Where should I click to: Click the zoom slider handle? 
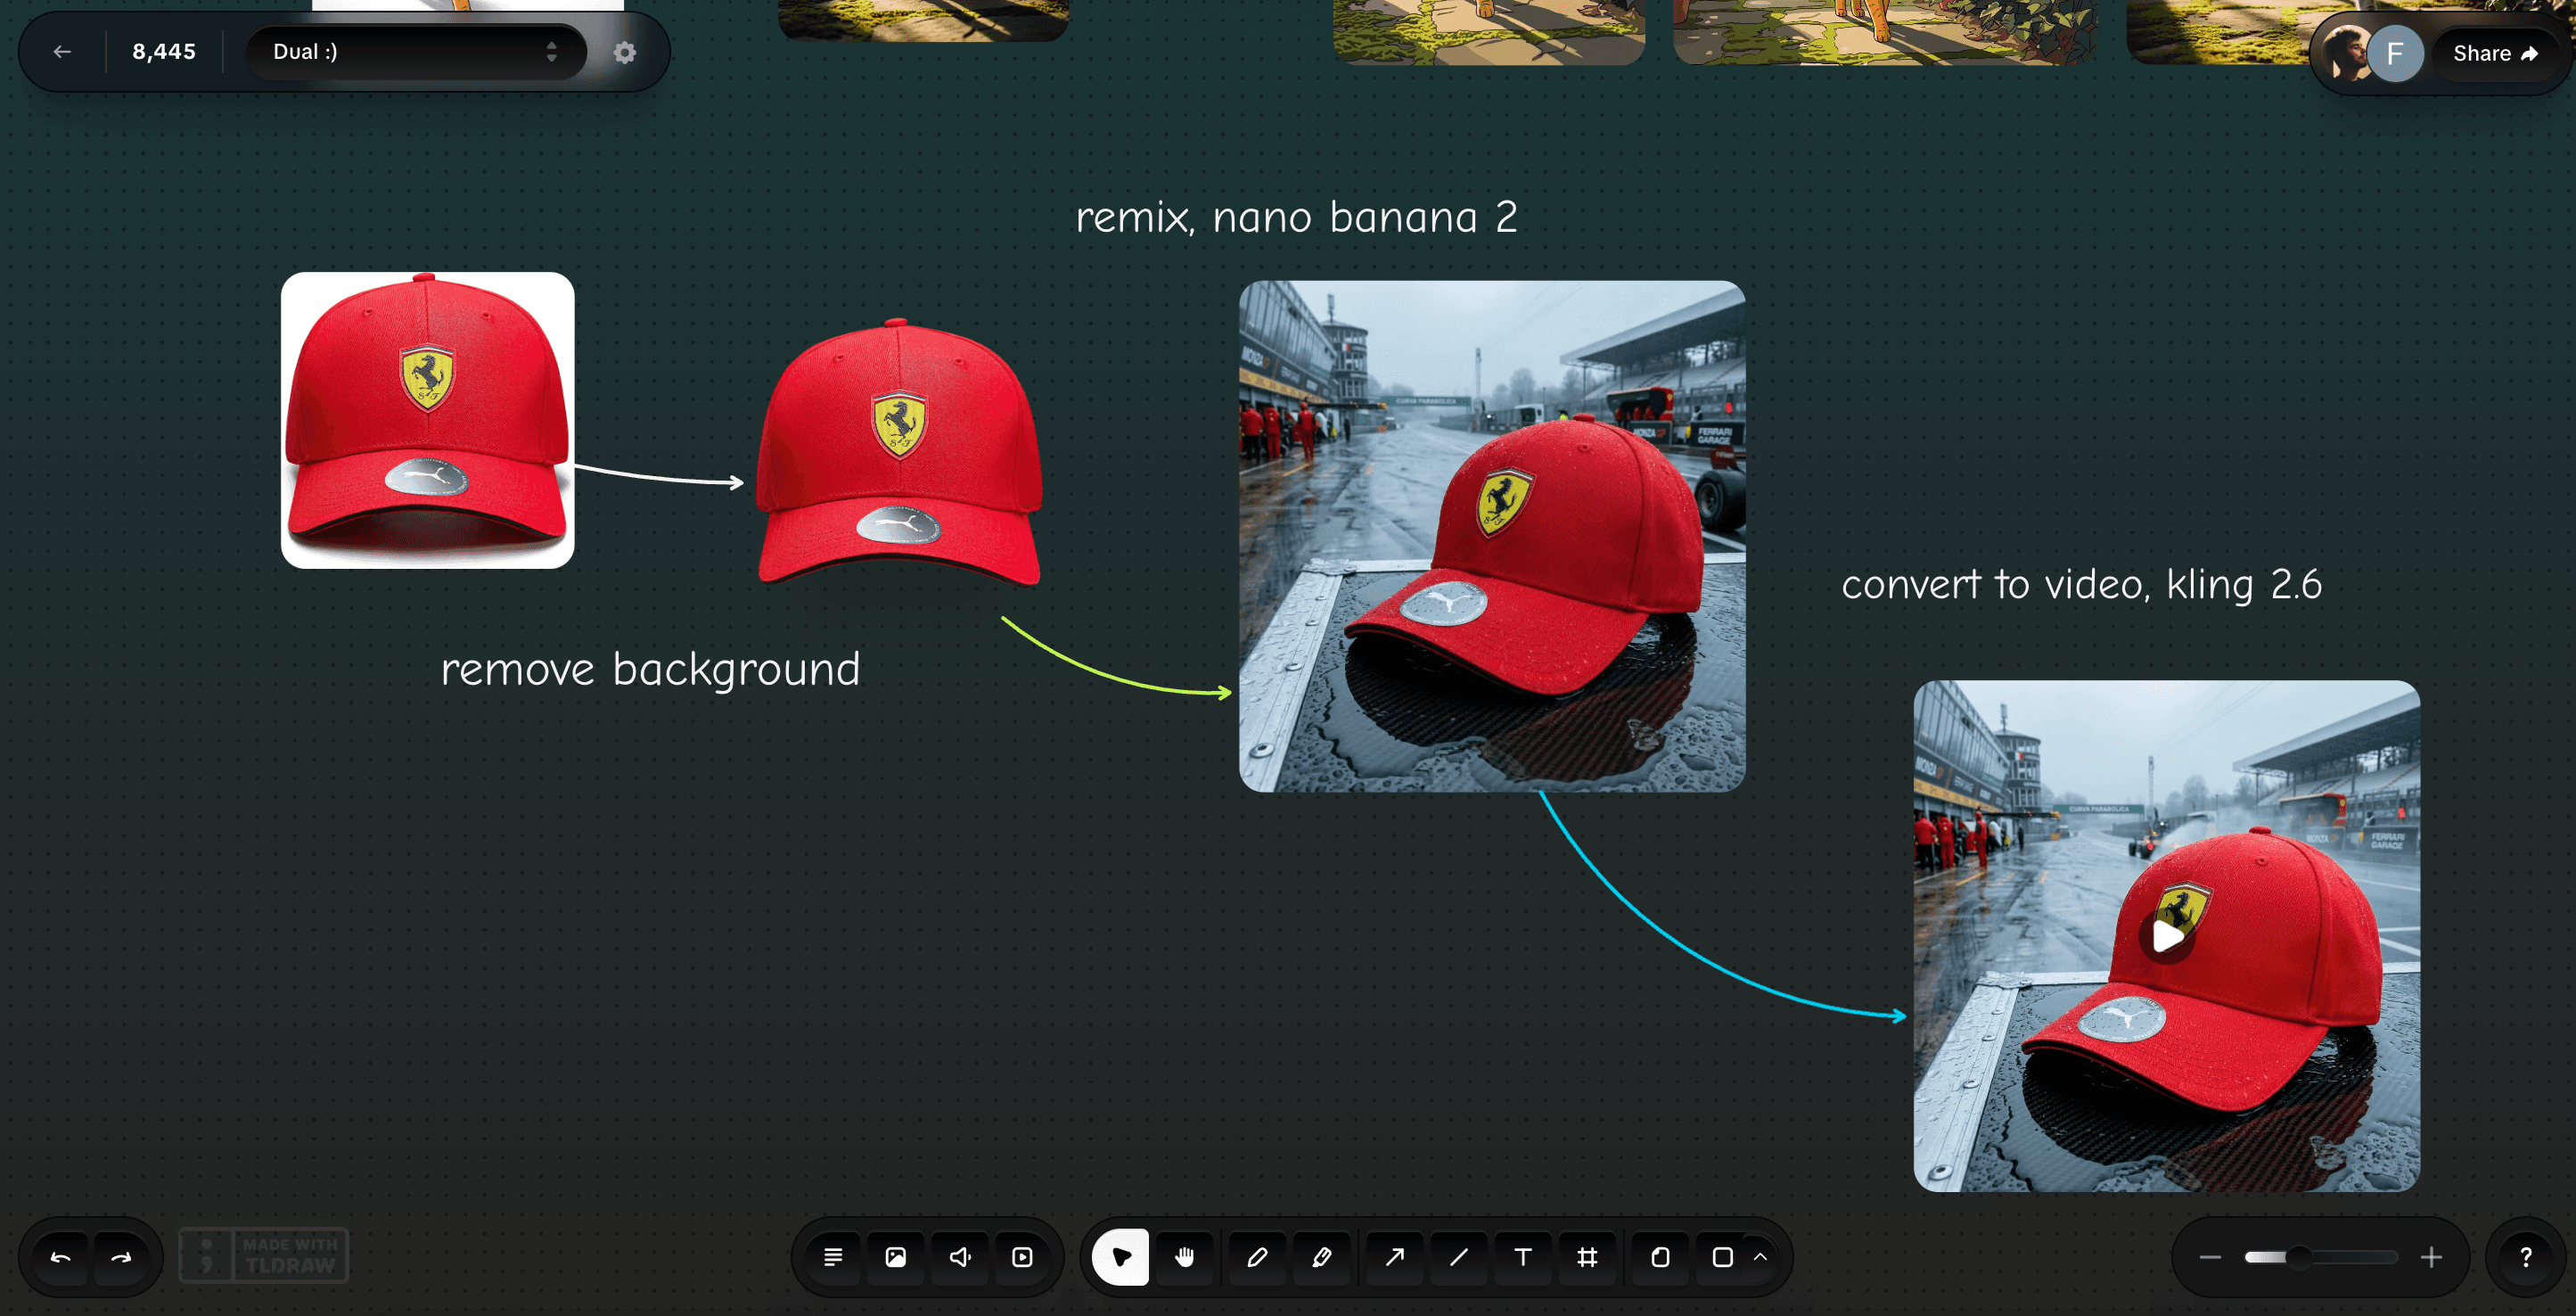2300,1257
